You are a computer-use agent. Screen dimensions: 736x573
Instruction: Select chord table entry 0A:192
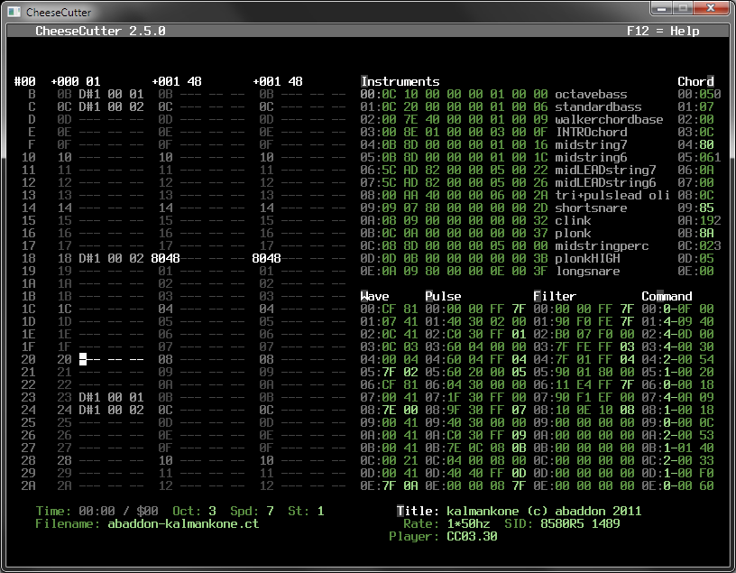[699, 221]
